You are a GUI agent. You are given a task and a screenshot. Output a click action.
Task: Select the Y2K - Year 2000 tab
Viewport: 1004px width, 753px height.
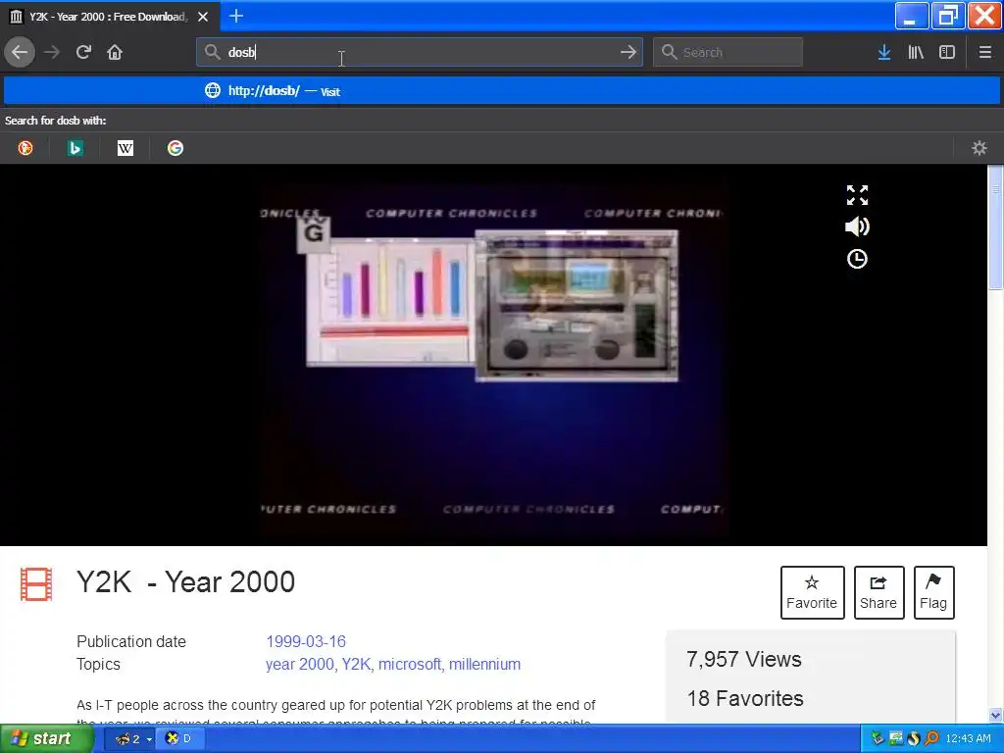(x=108, y=17)
